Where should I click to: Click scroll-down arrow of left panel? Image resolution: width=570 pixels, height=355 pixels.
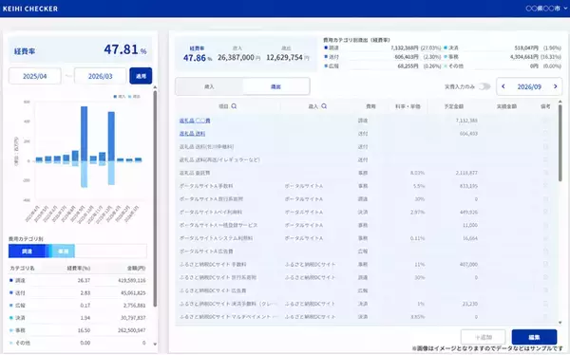coord(155,344)
